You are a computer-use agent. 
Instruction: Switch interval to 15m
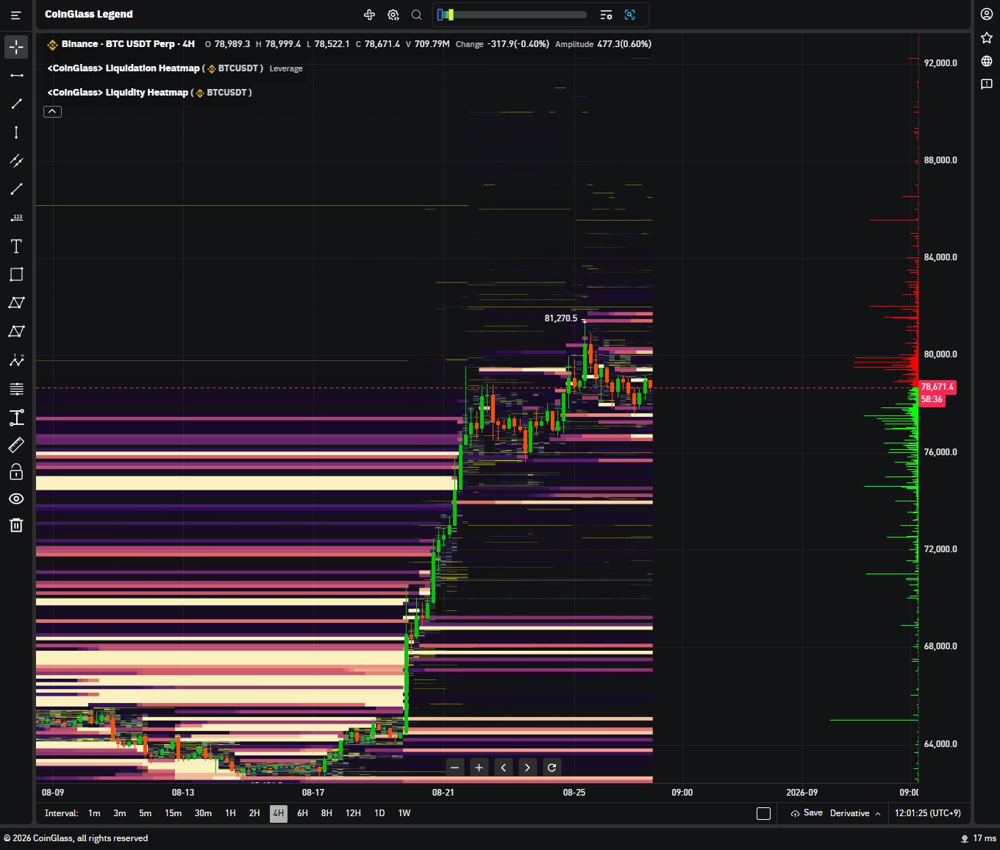[x=174, y=813]
